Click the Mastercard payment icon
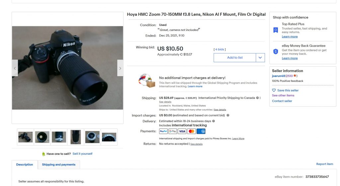Viewport: 340px width, 186px height. [x=191, y=131]
